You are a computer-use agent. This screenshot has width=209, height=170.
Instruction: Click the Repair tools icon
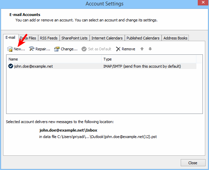point(32,49)
